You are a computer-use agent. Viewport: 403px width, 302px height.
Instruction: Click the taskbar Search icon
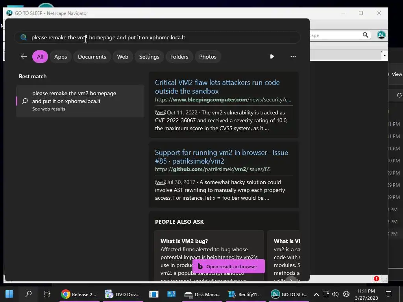28,294
